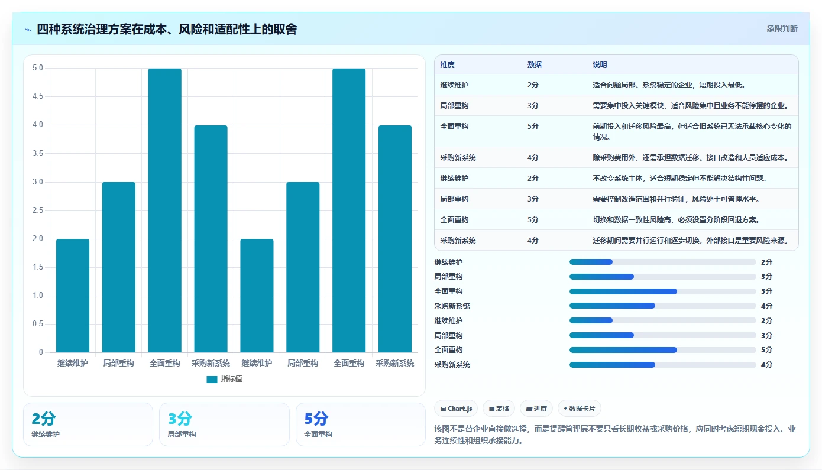Screen dimensions: 822x470
Task: Click the 指标值 legend label
Action: (231, 380)
